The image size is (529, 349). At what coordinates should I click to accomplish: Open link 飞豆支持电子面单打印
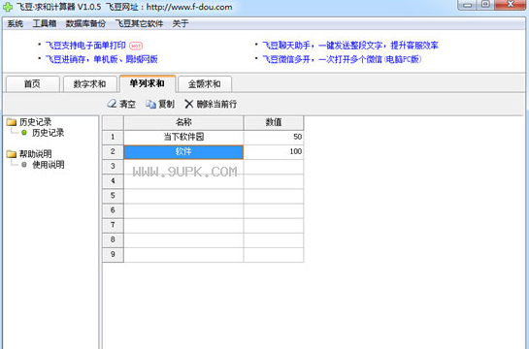(x=85, y=46)
